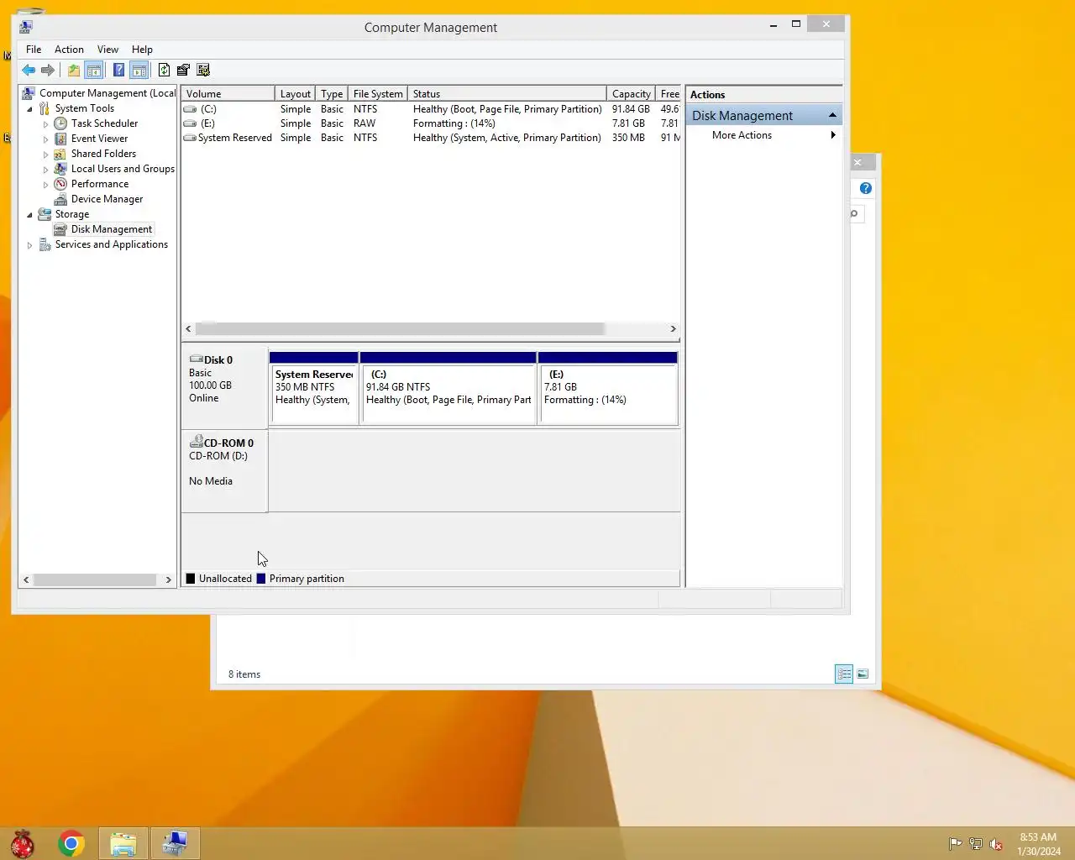Screen dimensions: 1075x860
Task: Select the (E:) formatting partition block
Action: (x=608, y=388)
